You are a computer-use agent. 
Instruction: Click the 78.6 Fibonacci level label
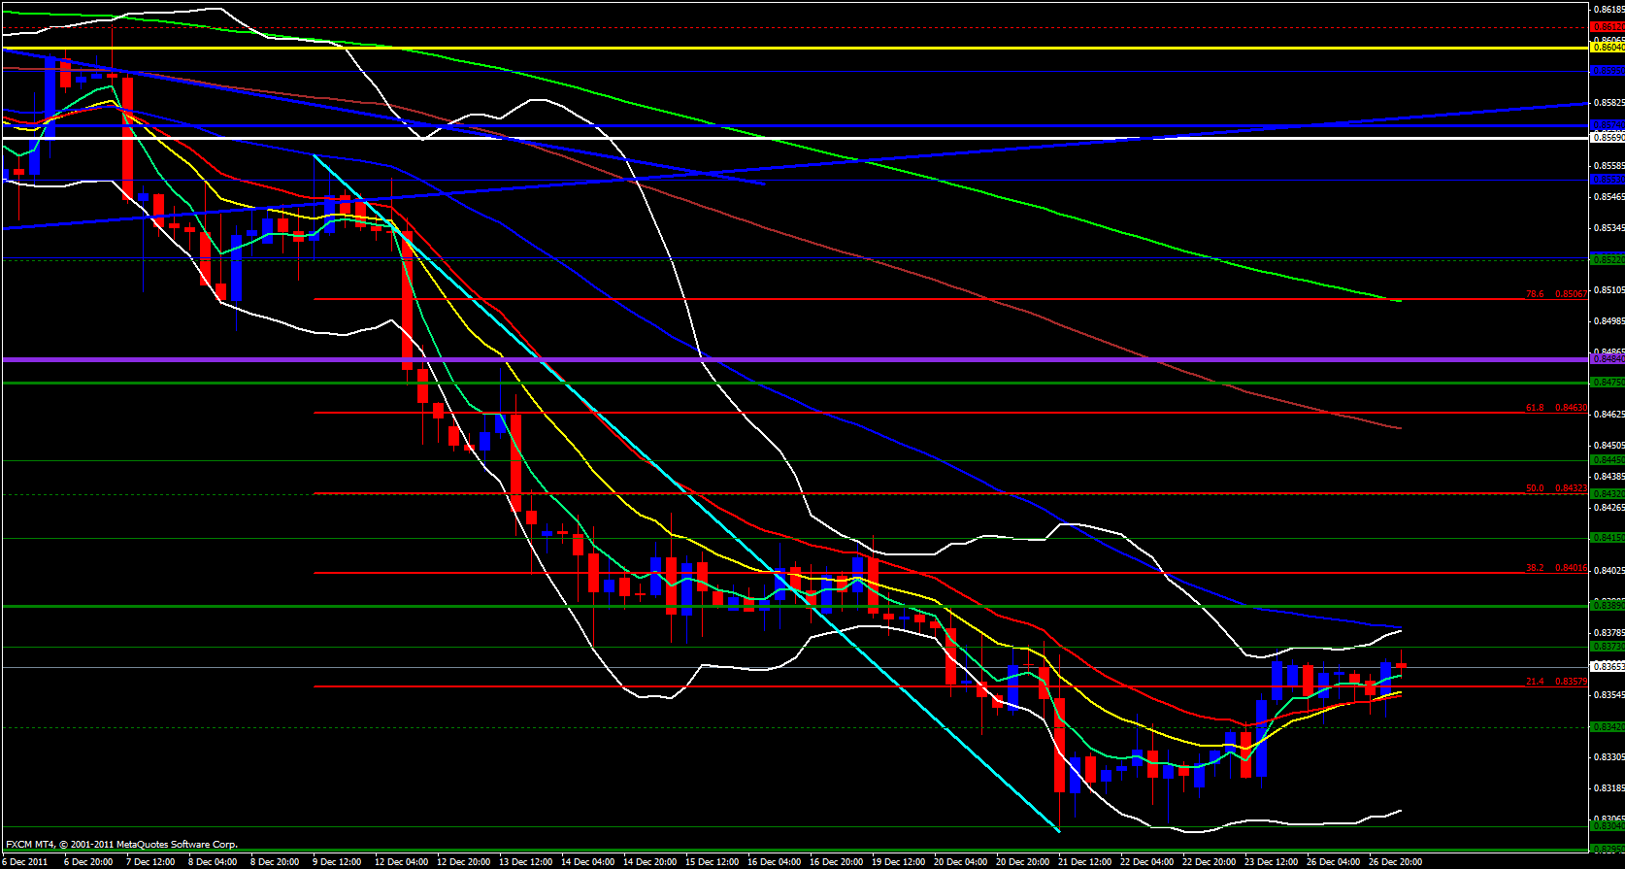[x=1556, y=294]
